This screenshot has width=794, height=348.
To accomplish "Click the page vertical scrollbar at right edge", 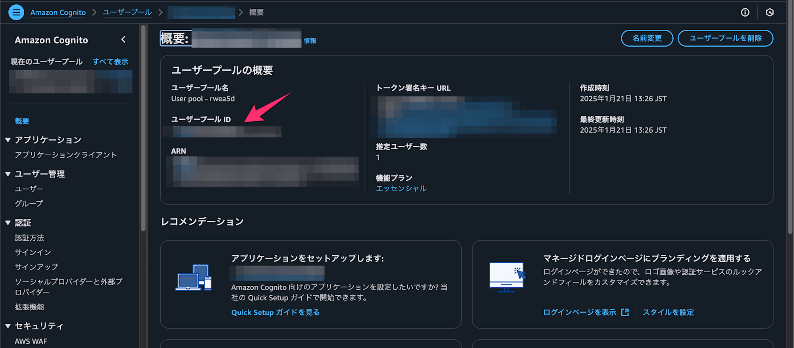I will tap(790, 117).
